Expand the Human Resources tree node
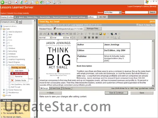Viewport: 158px width, 118px height. coord(4,90)
